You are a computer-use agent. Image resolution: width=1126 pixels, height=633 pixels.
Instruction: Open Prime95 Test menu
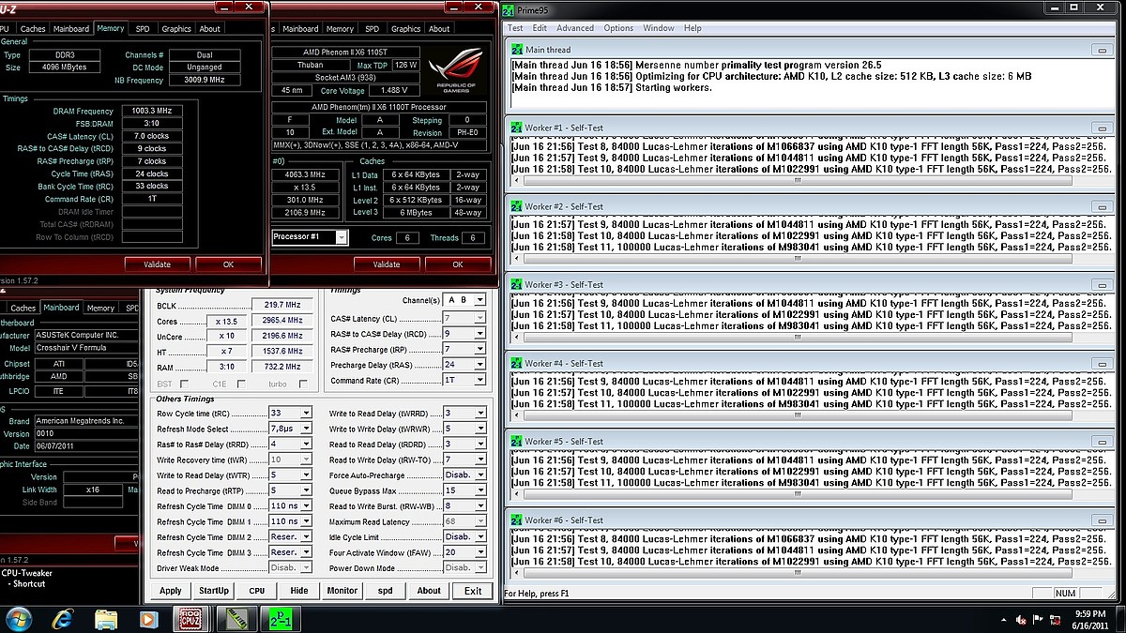click(515, 28)
